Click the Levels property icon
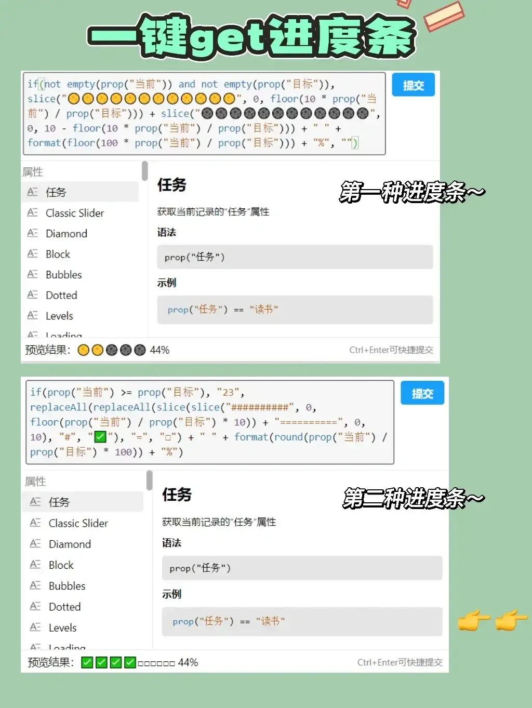532x708 pixels. (x=33, y=316)
